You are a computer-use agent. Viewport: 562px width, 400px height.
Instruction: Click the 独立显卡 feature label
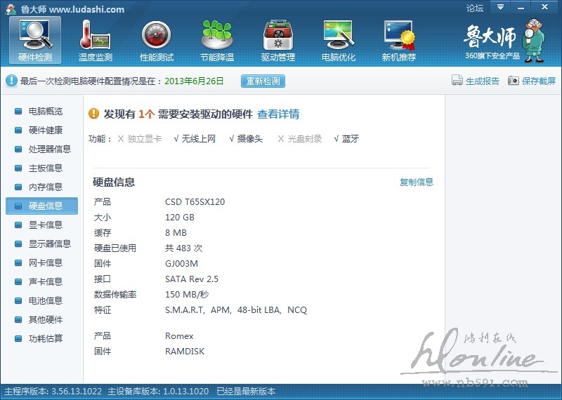pos(145,138)
